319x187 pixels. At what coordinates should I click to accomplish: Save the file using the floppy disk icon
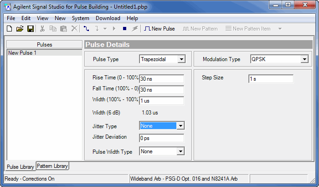pos(30,29)
